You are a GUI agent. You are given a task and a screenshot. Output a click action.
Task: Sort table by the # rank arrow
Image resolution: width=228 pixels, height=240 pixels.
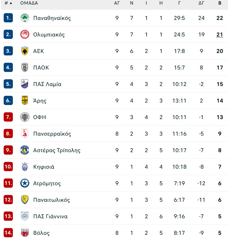[x=11, y=3]
